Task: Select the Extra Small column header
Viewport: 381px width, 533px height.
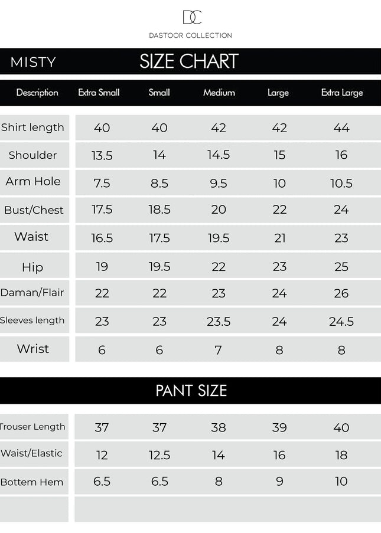Action: pyautogui.click(x=99, y=93)
